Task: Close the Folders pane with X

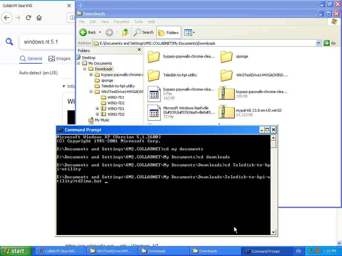Action: 139,50
